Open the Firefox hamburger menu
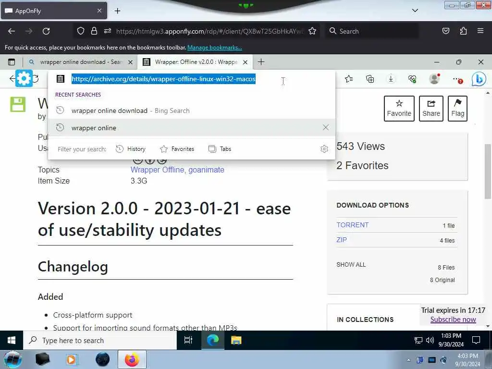The image size is (492, 369). tap(480, 31)
